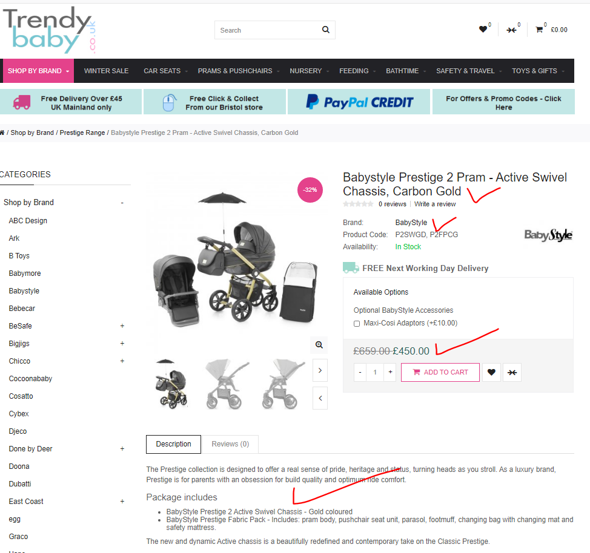The height and width of the screenshot is (553, 590).
Task: Click the home breadcrumb icon
Action: pyautogui.click(x=2, y=133)
